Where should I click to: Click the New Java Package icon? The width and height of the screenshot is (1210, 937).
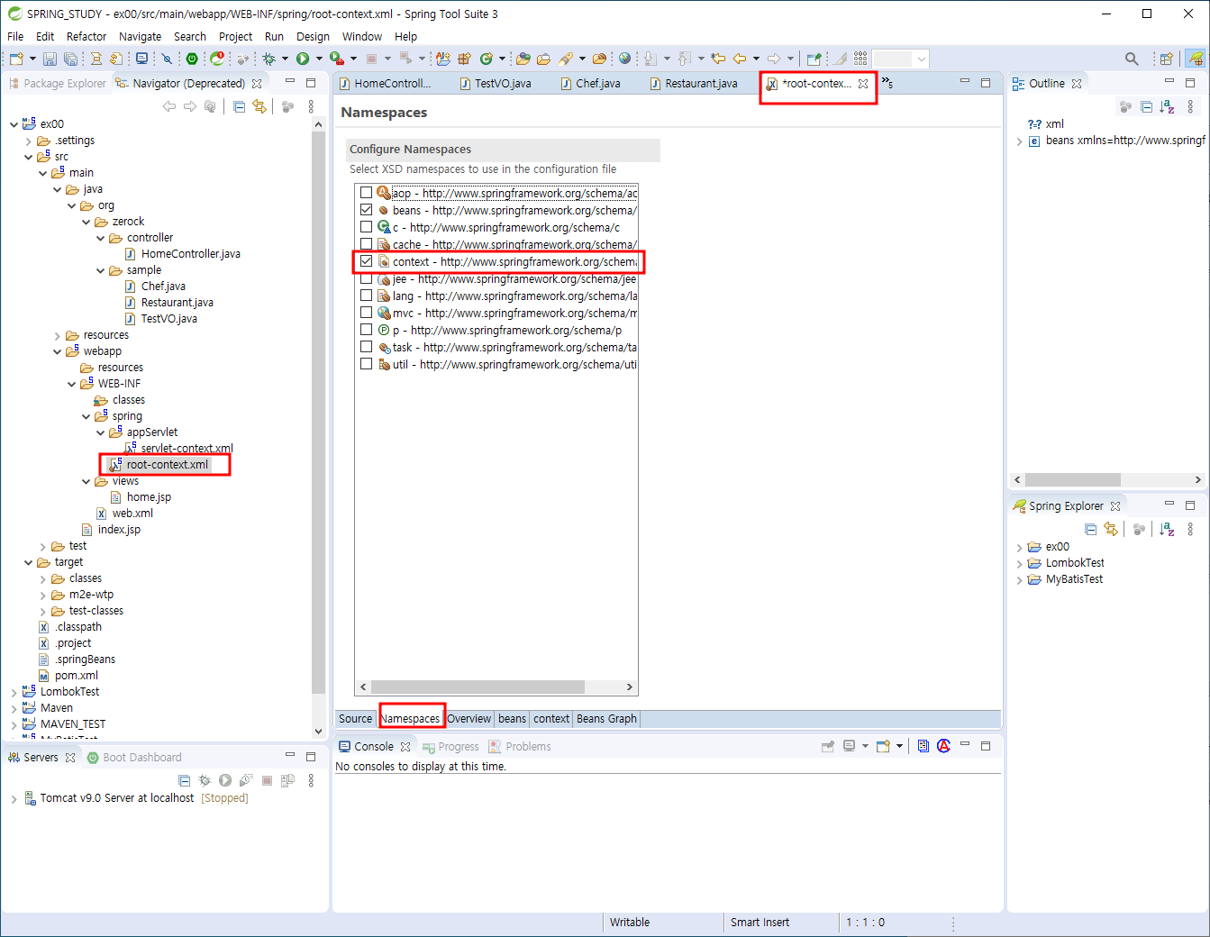tap(465, 59)
